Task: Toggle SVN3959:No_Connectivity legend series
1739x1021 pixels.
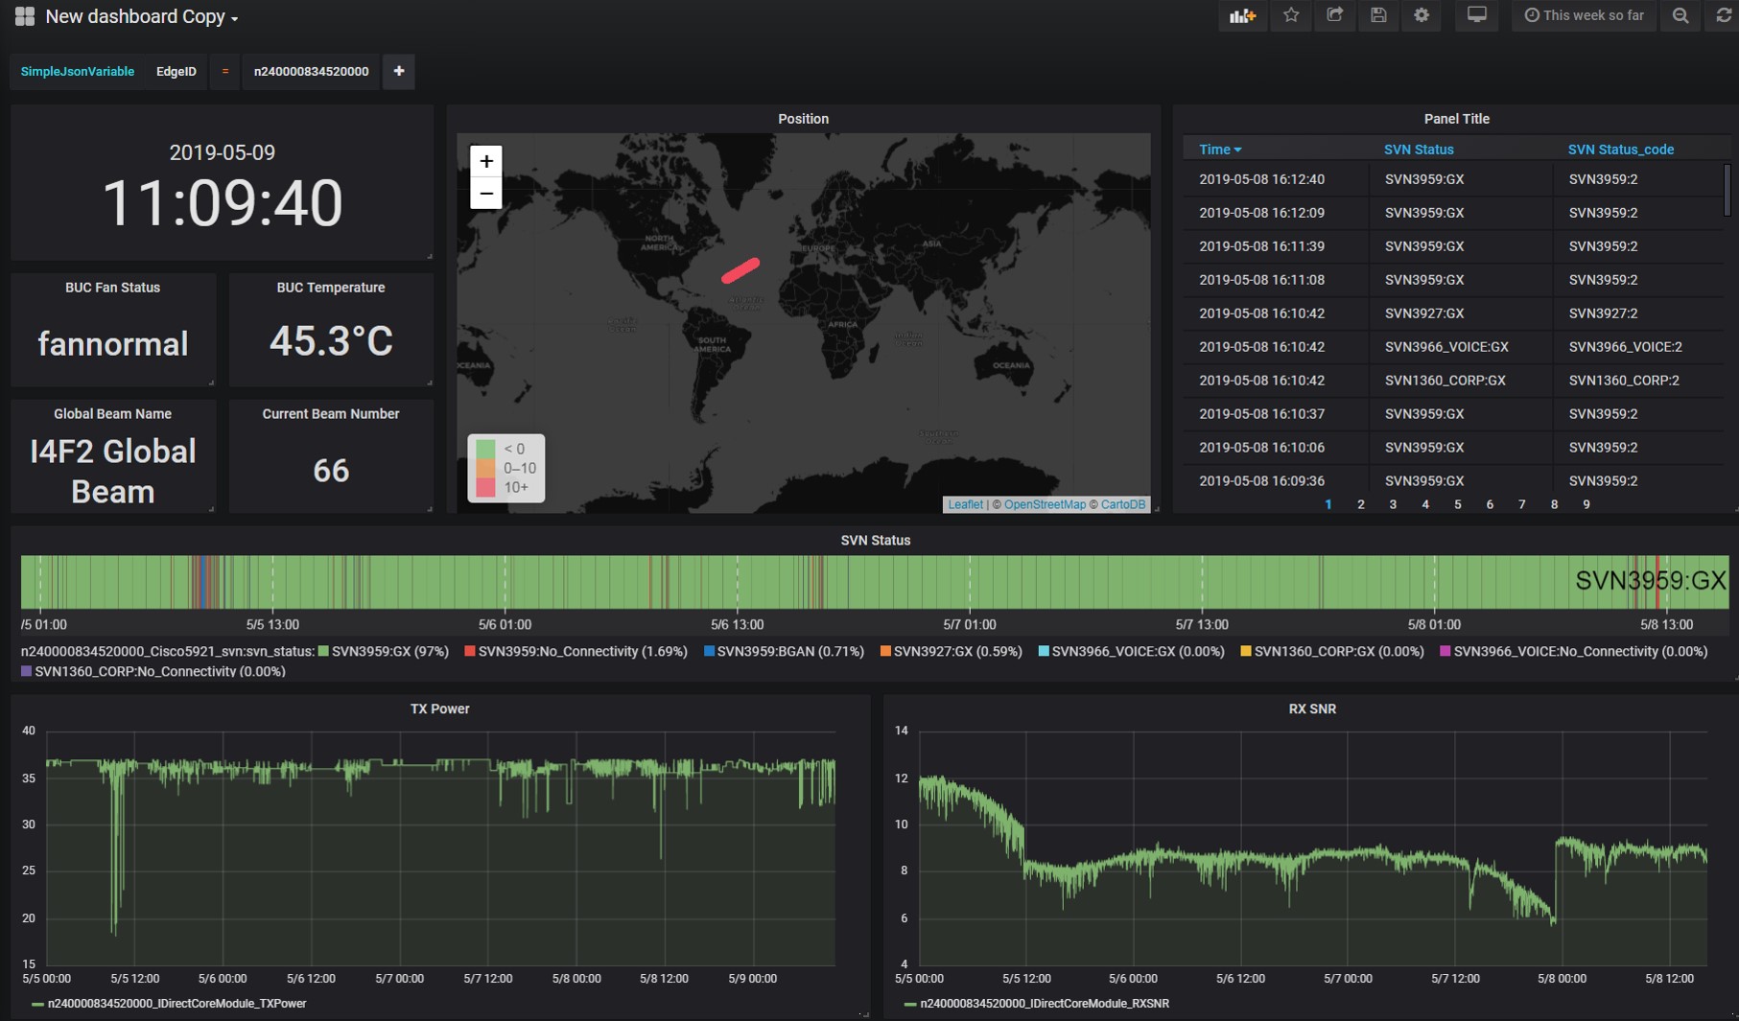Action: tap(576, 651)
